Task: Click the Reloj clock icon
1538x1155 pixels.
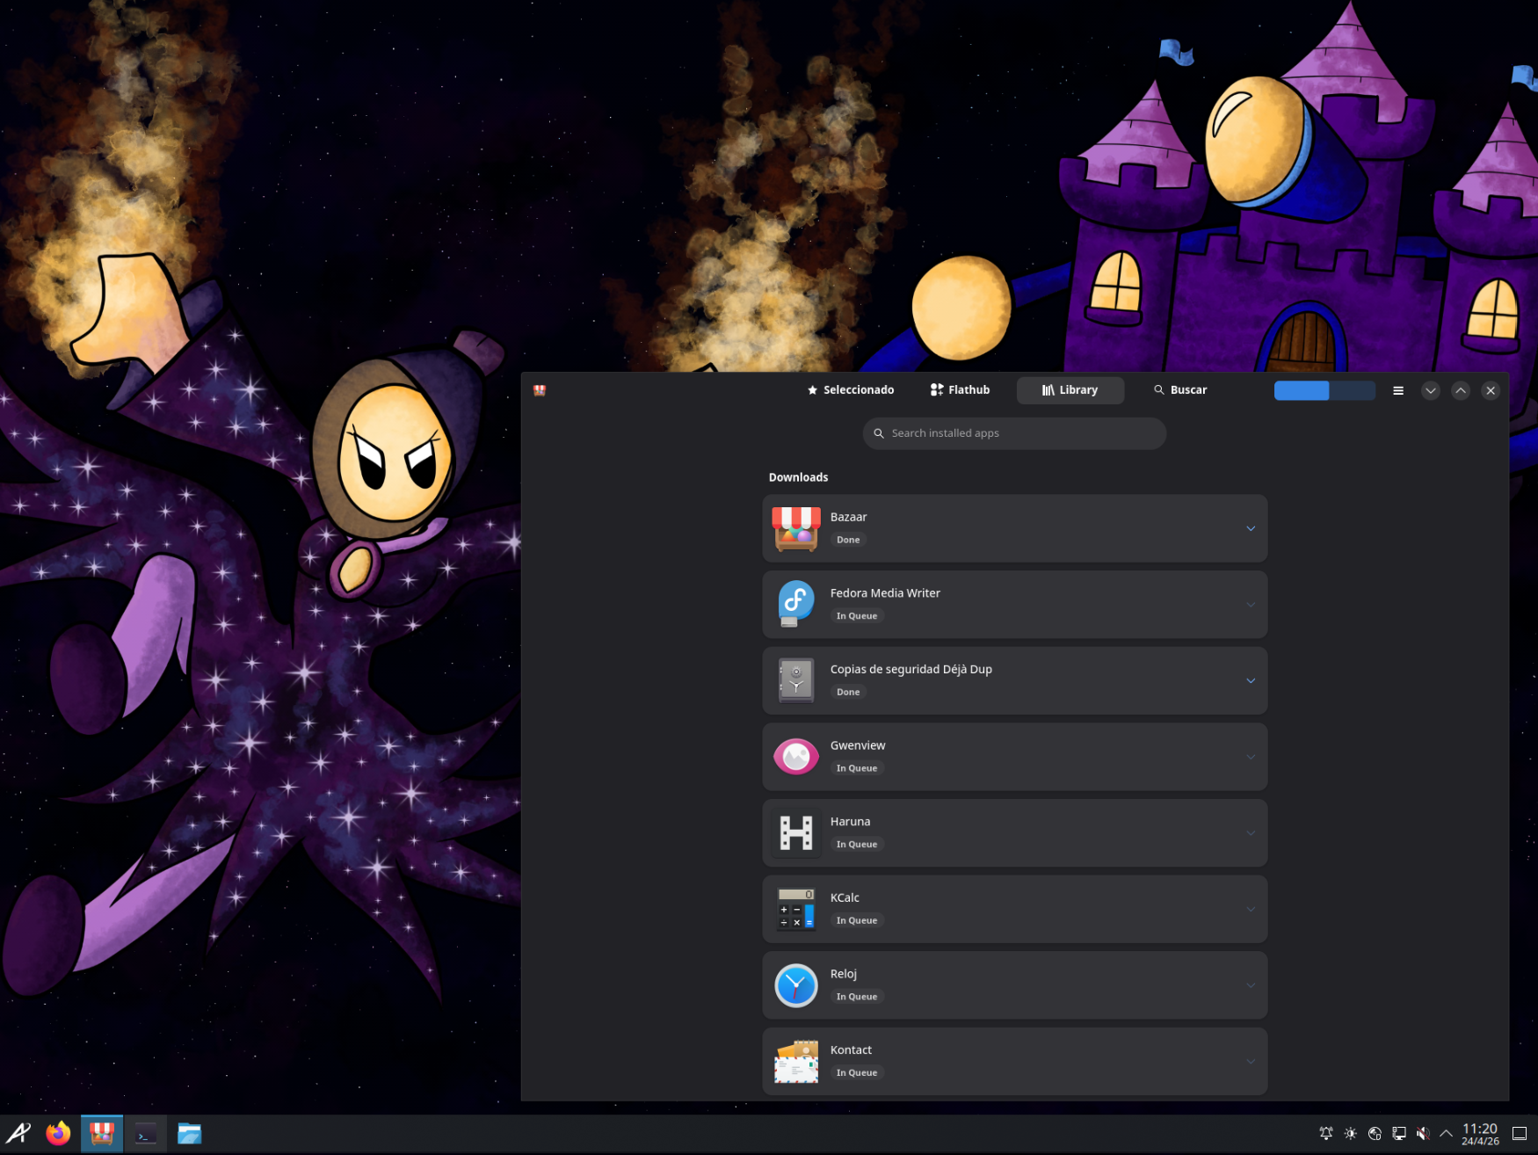Action: point(795,985)
